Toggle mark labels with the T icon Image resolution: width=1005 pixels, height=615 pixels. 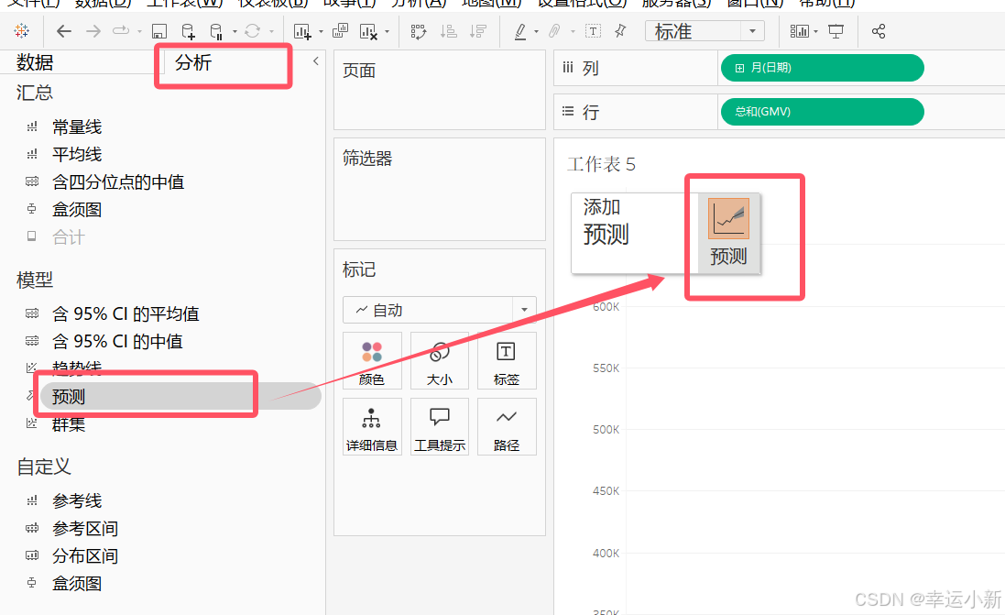click(x=594, y=31)
